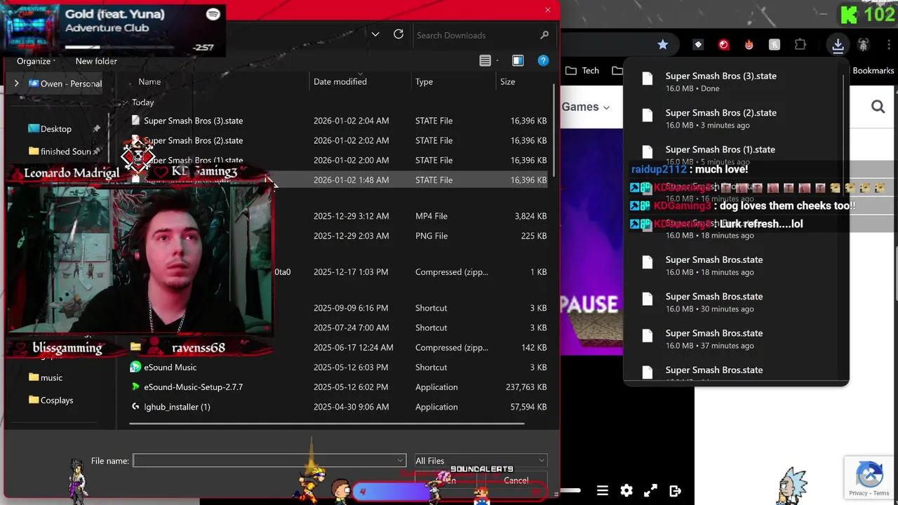This screenshot has width=898, height=505.
Task: Open the Chrome profile avatar icon
Action: [864, 45]
